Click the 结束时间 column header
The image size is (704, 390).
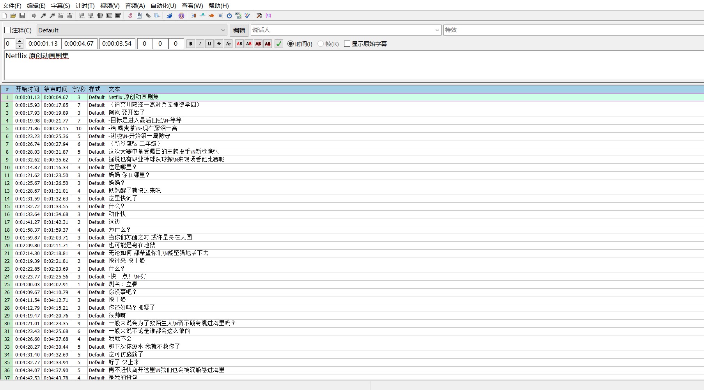pos(56,89)
